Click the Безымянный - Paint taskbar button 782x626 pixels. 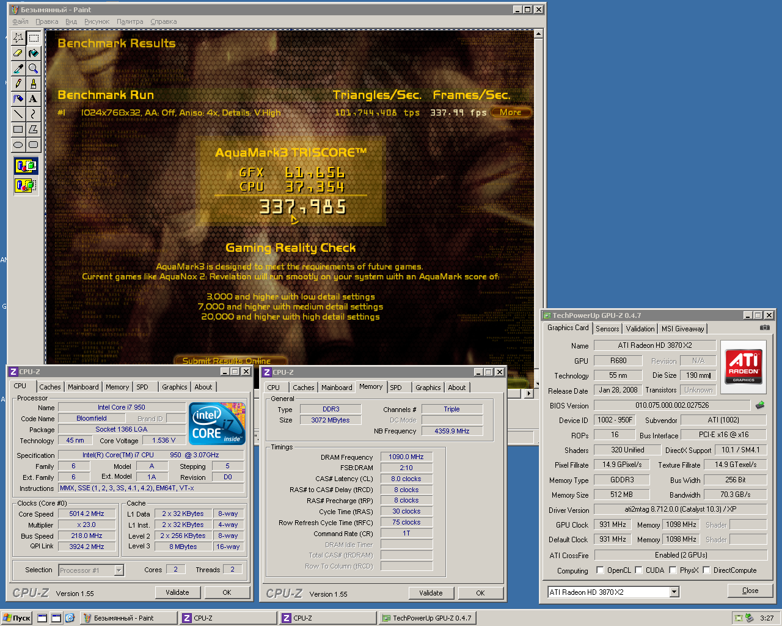pyautogui.click(x=128, y=618)
